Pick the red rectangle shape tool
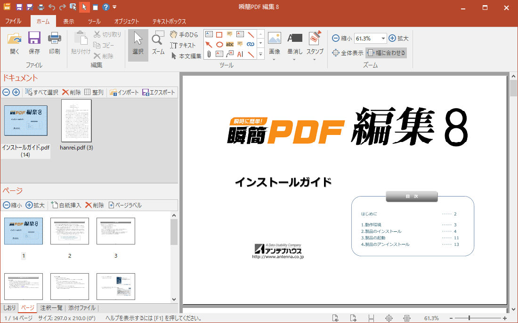Viewport: 518px width, 323px height. tap(219, 35)
